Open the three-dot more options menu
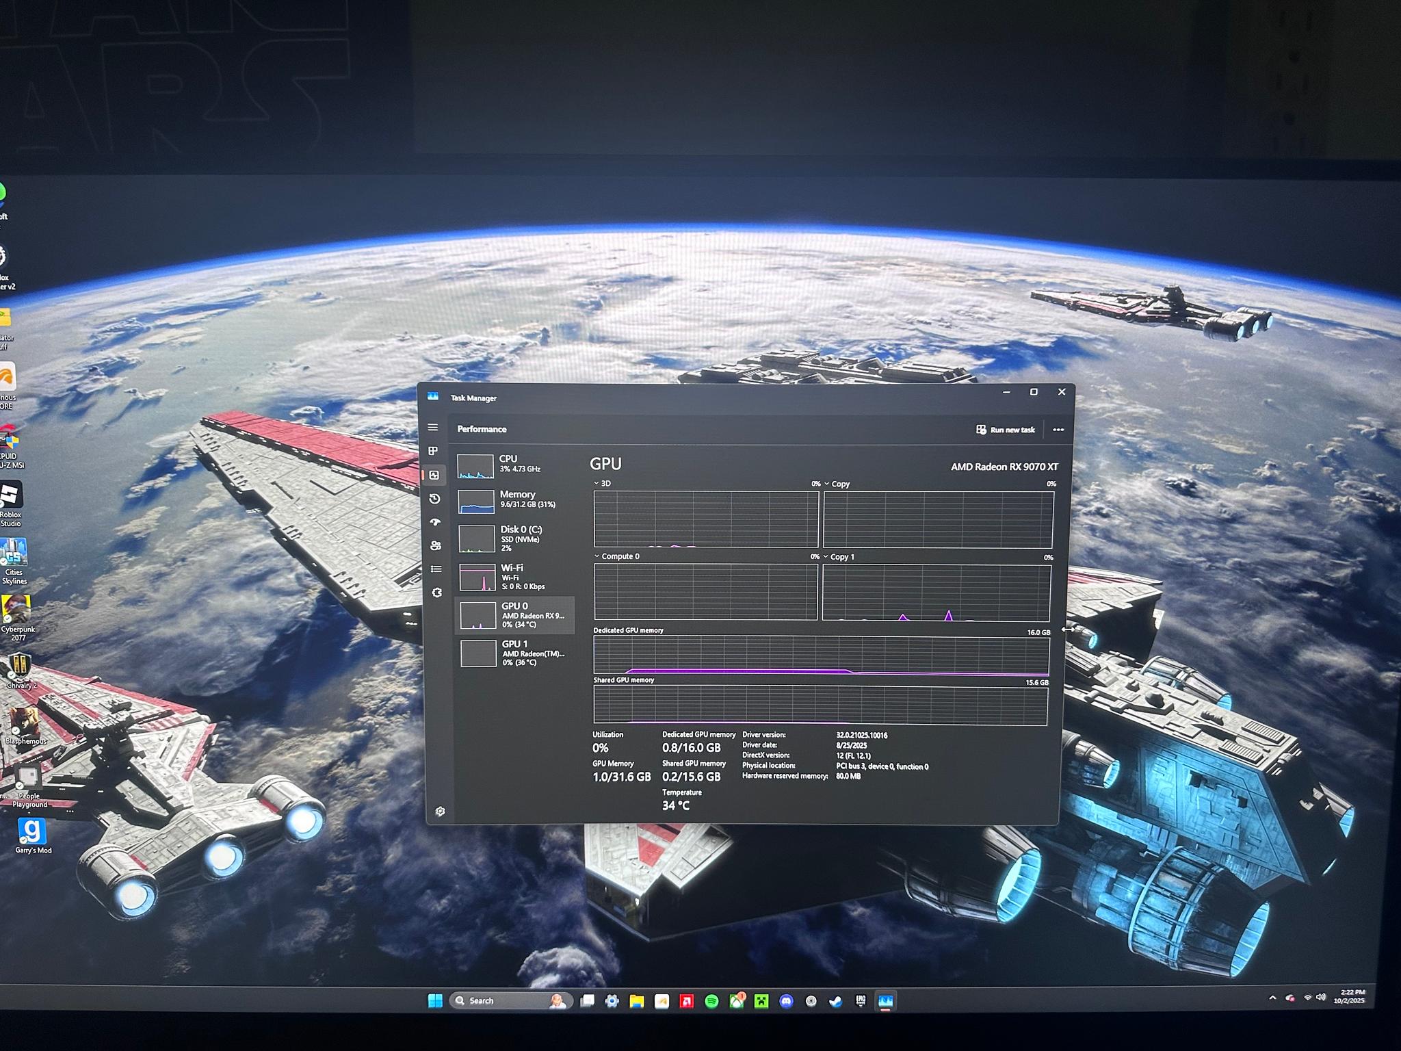 click(1058, 430)
